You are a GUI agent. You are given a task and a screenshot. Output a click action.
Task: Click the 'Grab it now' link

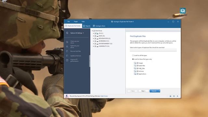pos(104,96)
